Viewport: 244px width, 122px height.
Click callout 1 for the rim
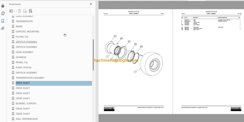(107, 57)
